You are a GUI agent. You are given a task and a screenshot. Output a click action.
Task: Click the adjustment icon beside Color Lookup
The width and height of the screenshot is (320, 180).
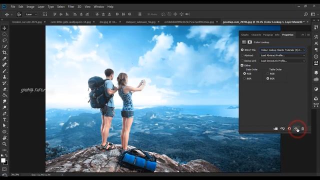click(244, 42)
